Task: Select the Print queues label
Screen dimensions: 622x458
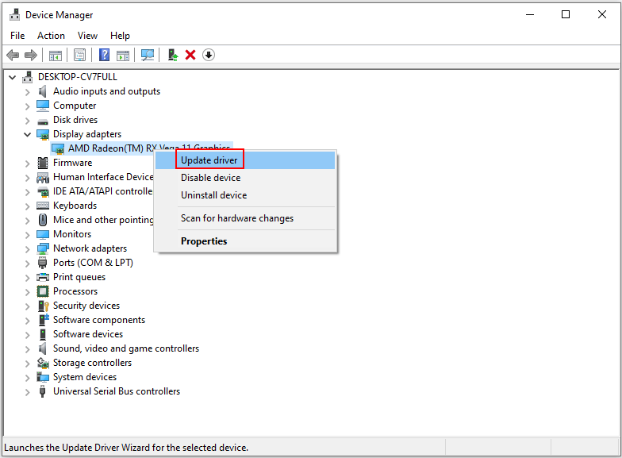Action: point(79,277)
